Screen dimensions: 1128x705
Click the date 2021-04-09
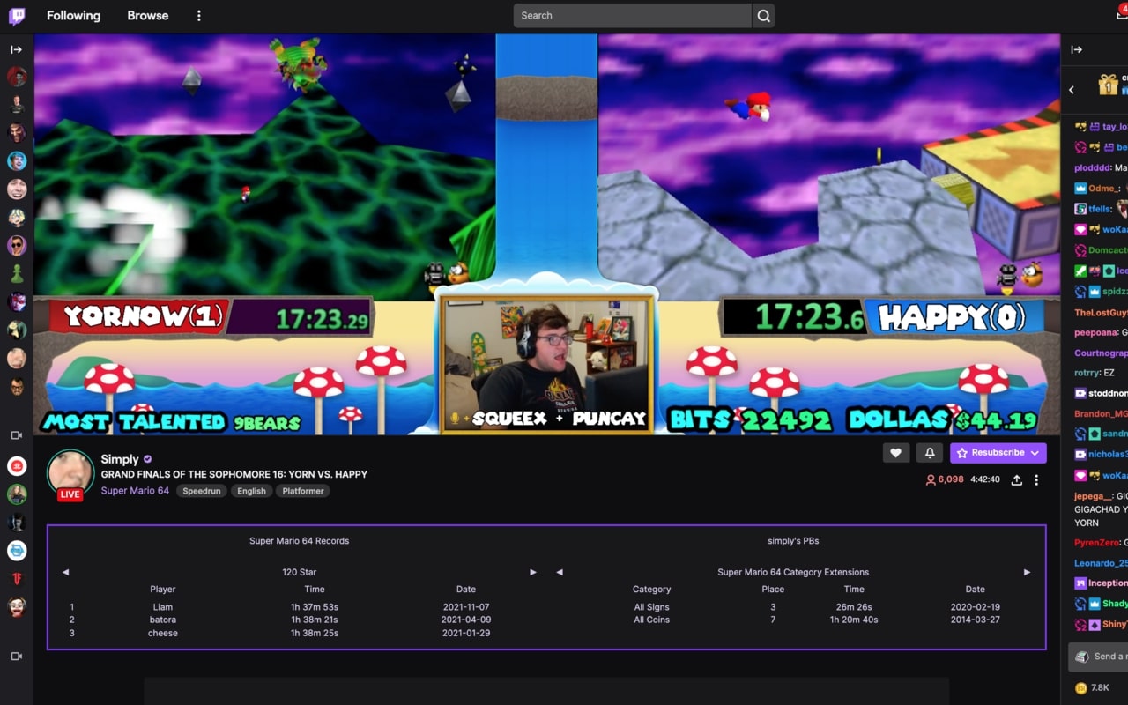pyautogui.click(x=466, y=620)
